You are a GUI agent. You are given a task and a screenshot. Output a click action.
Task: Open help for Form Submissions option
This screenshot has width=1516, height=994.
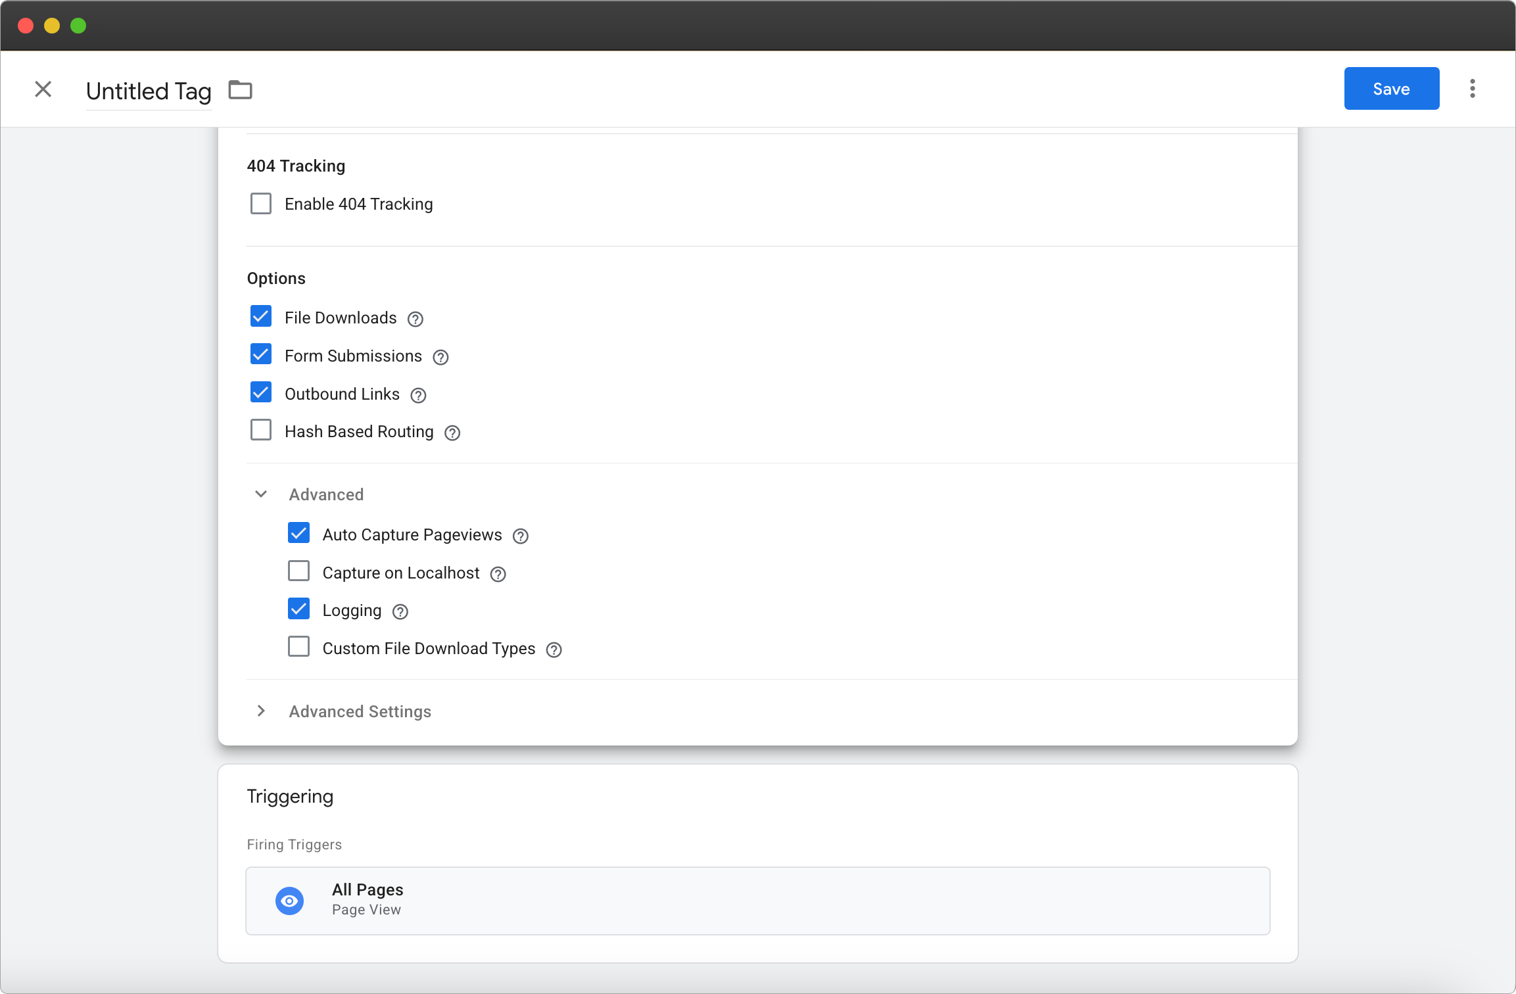pos(440,357)
